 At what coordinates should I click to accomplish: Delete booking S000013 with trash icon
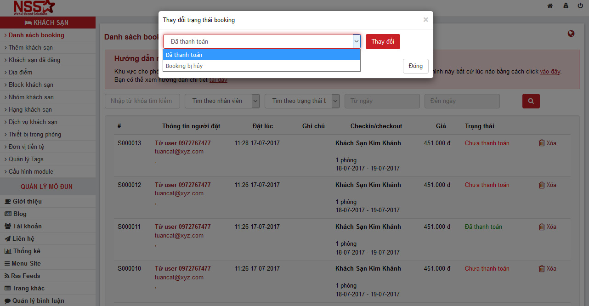point(542,143)
